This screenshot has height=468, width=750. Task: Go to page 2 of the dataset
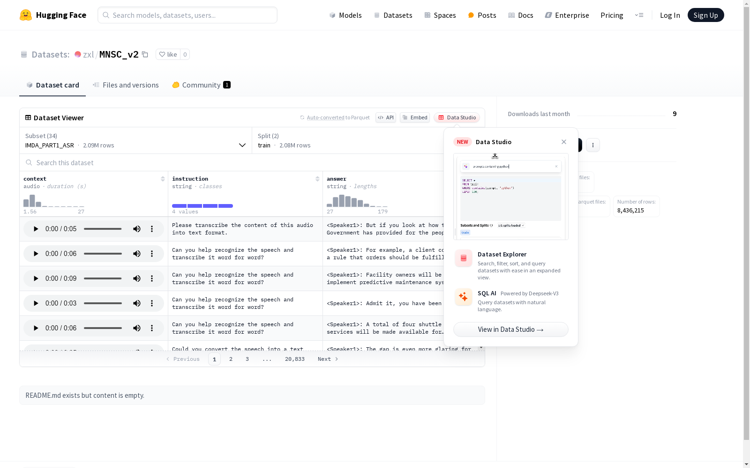[x=231, y=359]
